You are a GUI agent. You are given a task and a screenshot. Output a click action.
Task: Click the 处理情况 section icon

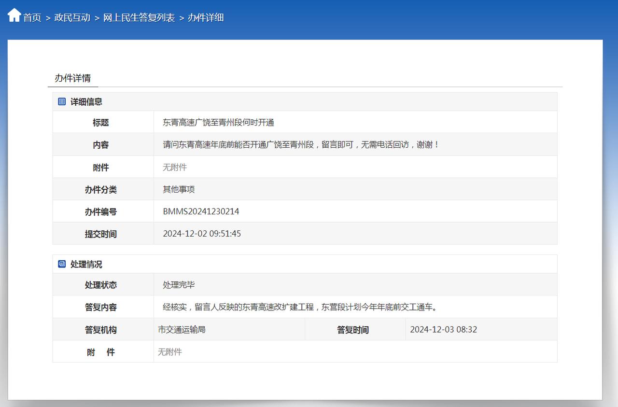[x=62, y=264]
